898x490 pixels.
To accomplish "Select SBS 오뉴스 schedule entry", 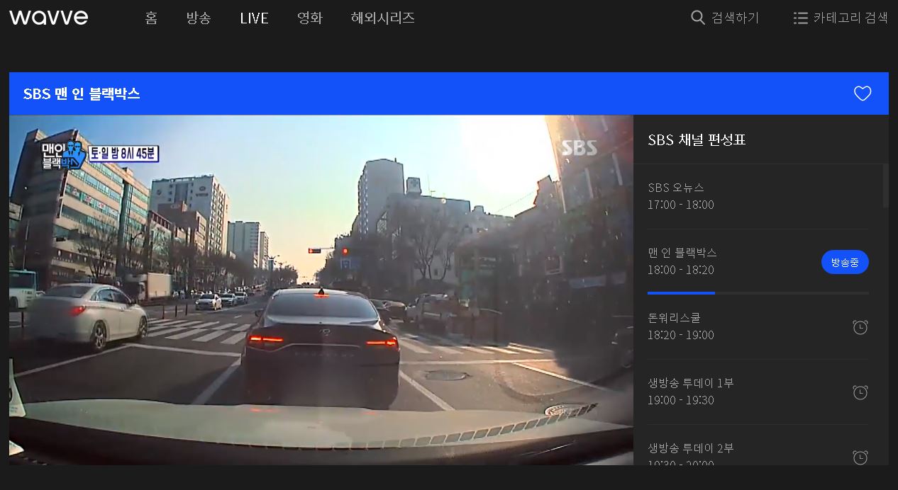I will (x=758, y=196).
